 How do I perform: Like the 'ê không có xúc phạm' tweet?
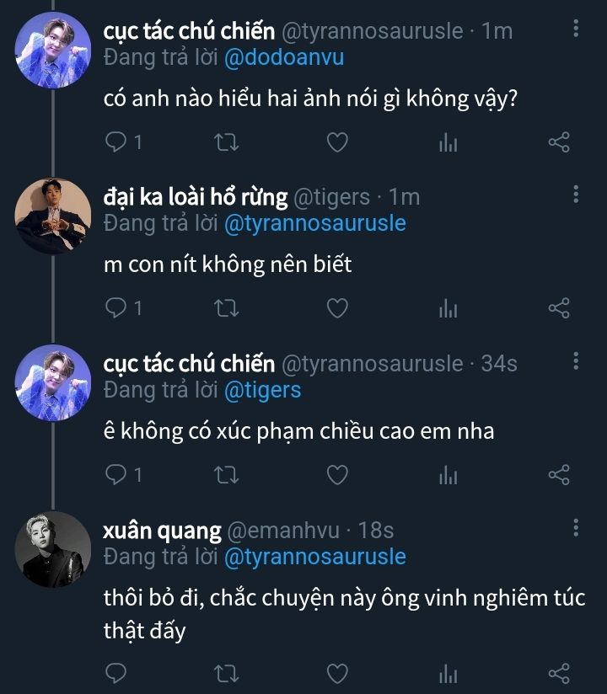coord(337,476)
